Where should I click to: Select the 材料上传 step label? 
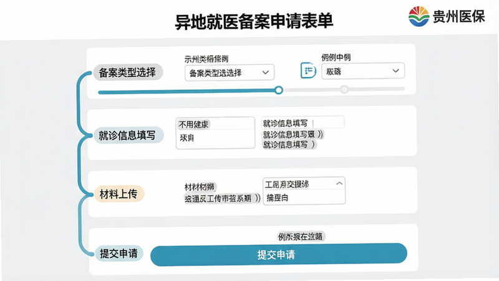click(x=119, y=194)
